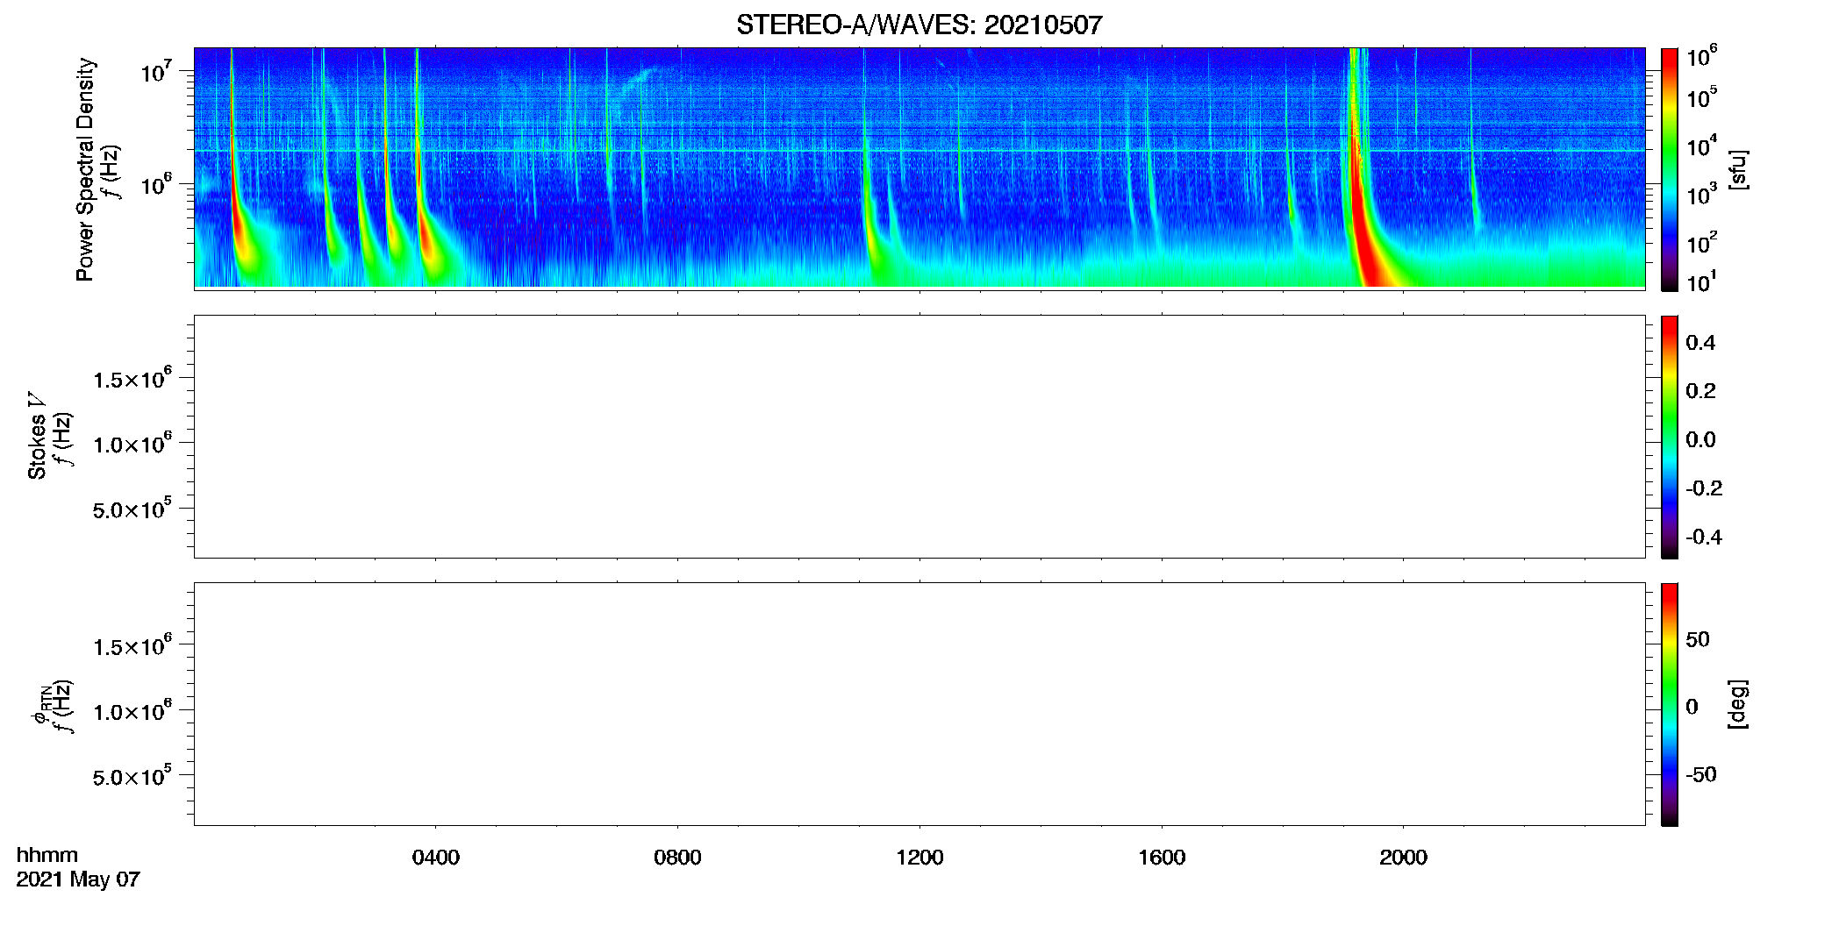Screen dimensions: 1839x947
Task: Click the radio spectrogram image in the top panel
Action: (x=919, y=167)
